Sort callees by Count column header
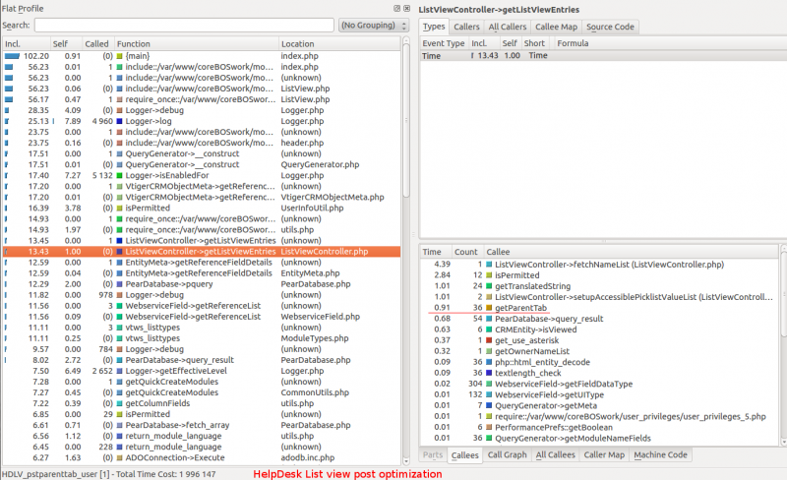Screen dimensions: 787x480 click(x=466, y=252)
